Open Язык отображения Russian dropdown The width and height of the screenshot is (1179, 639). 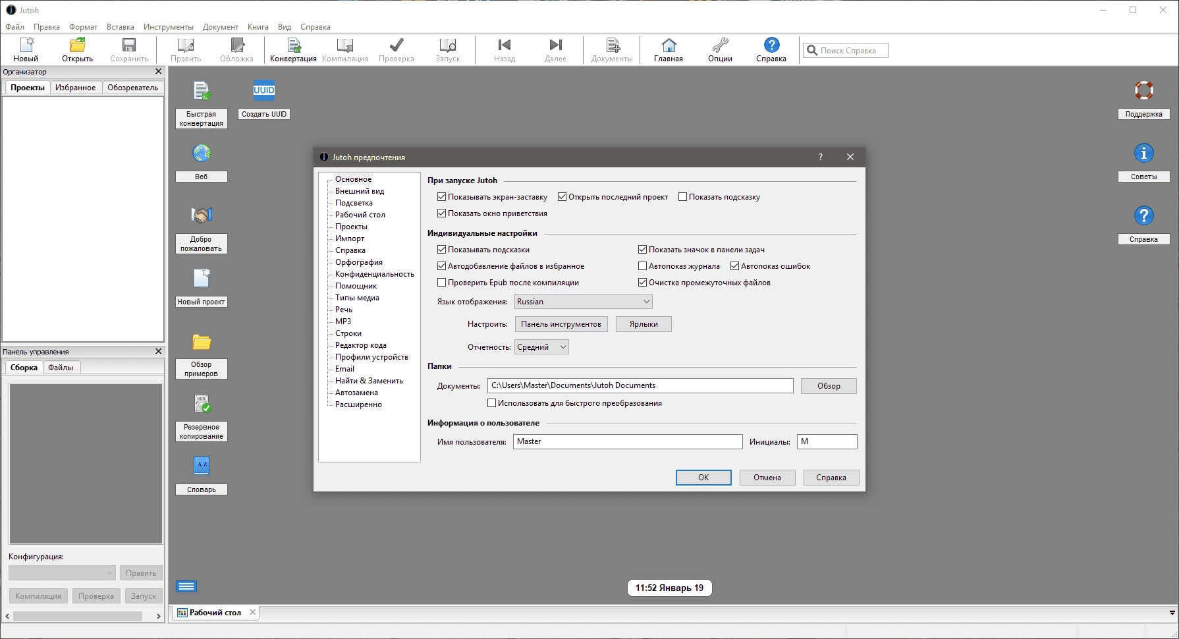click(583, 302)
